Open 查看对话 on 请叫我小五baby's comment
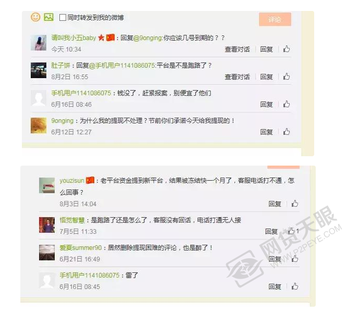Screen dimensions: 347x314 tap(237, 49)
